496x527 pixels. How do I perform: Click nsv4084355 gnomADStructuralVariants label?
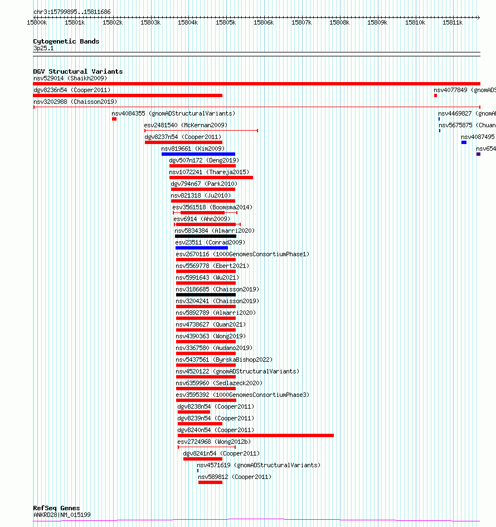(173, 113)
